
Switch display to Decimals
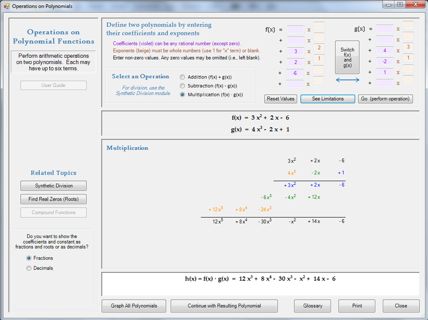click(x=29, y=268)
